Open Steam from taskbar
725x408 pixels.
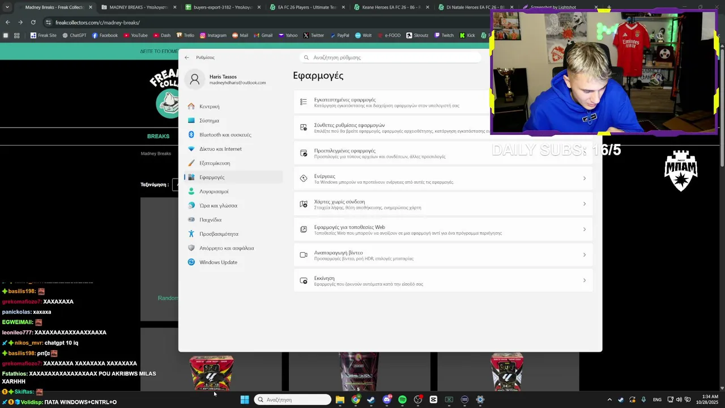click(x=371, y=399)
